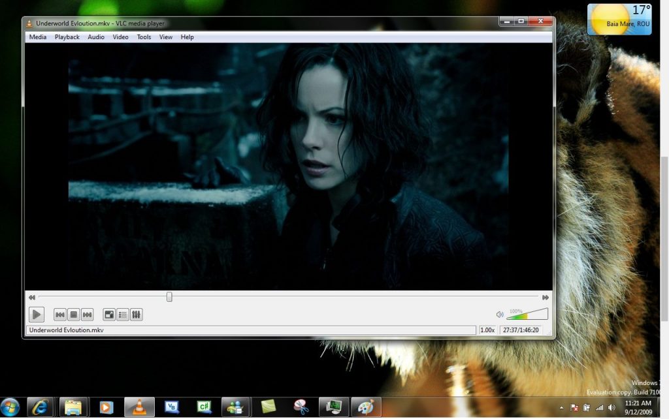The height and width of the screenshot is (419, 669).
Task: Expand the Video menu
Action: 120,37
